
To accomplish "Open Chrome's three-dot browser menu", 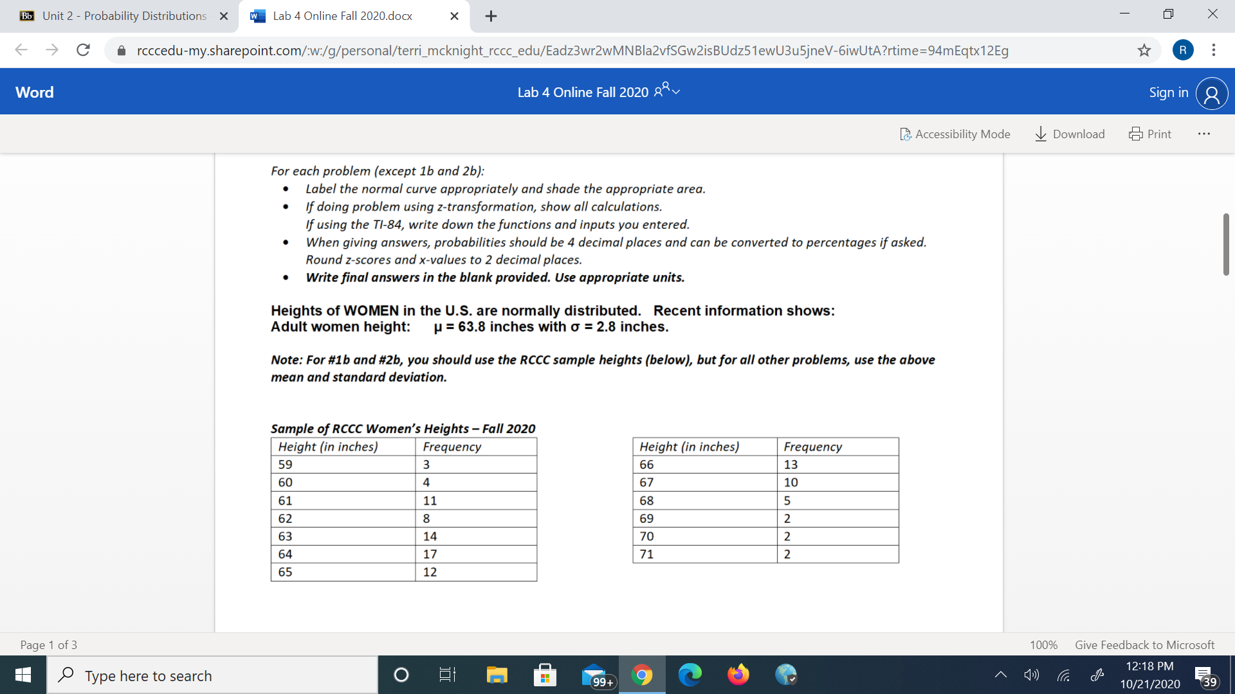I will point(1213,51).
